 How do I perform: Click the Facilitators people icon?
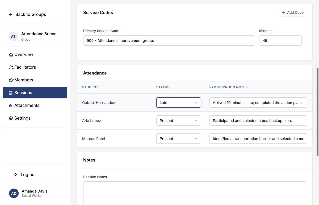click(x=11, y=67)
